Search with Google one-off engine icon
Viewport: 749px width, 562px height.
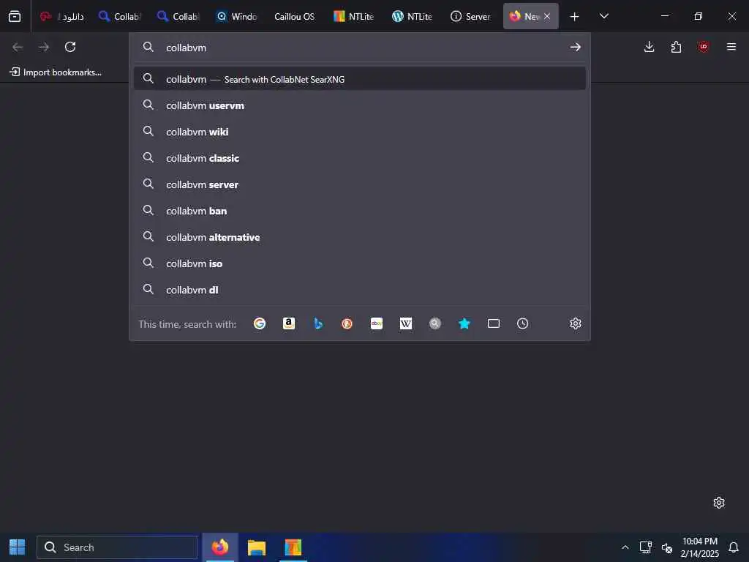pos(260,323)
